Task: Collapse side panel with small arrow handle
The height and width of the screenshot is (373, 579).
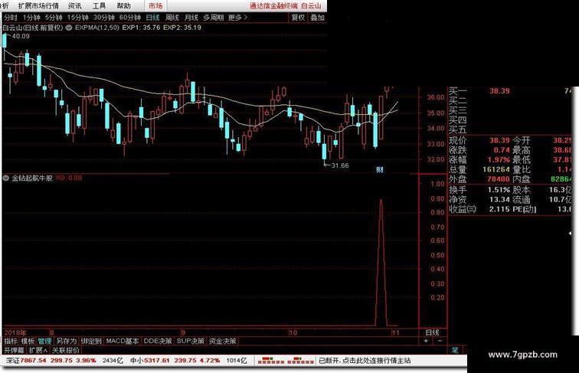Action: (570, 234)
